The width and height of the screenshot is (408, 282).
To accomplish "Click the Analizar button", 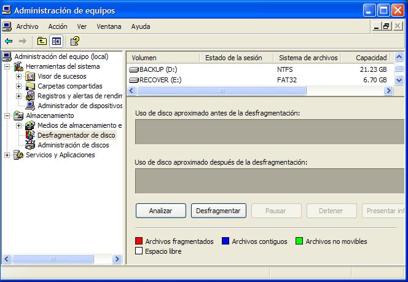I will pos(161,211).
